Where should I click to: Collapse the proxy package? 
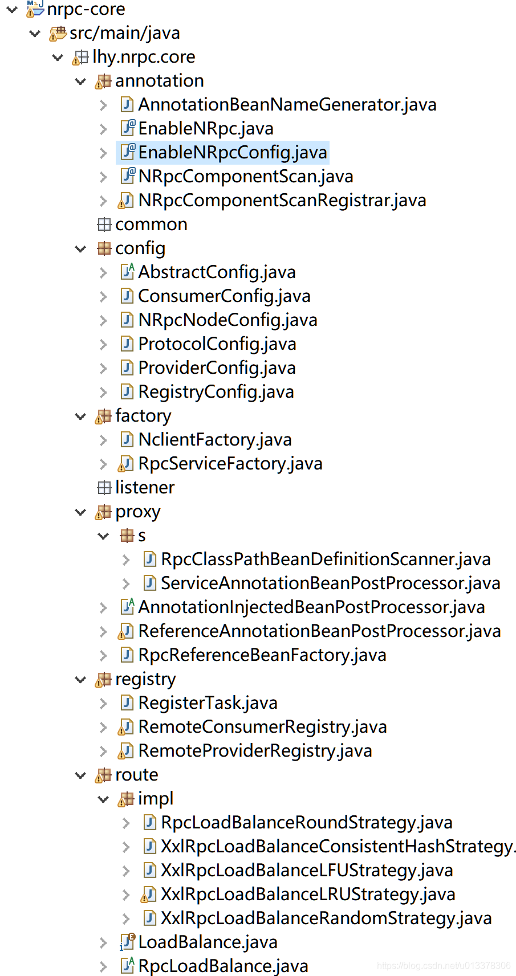pos(80,512)
